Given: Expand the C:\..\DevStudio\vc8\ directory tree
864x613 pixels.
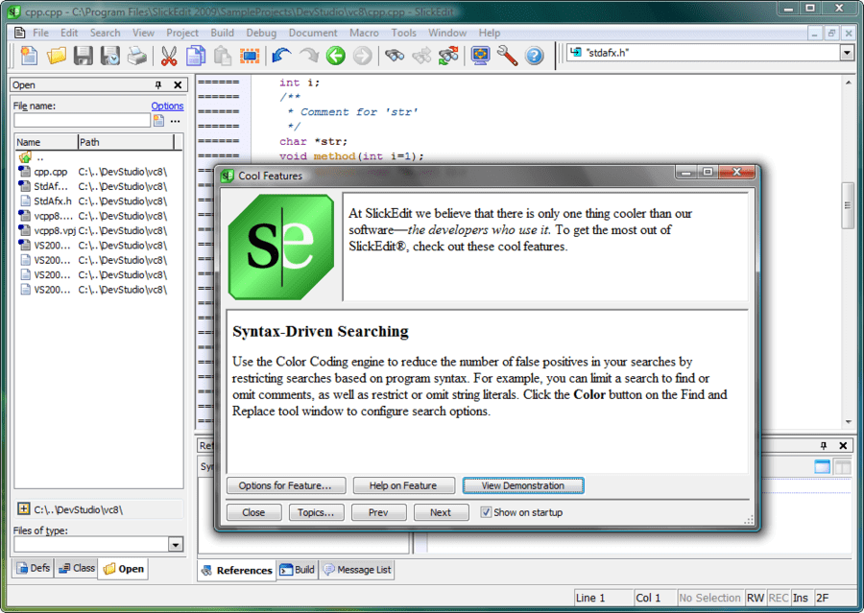Looking at the screenshot, I should tap(24, 508).
